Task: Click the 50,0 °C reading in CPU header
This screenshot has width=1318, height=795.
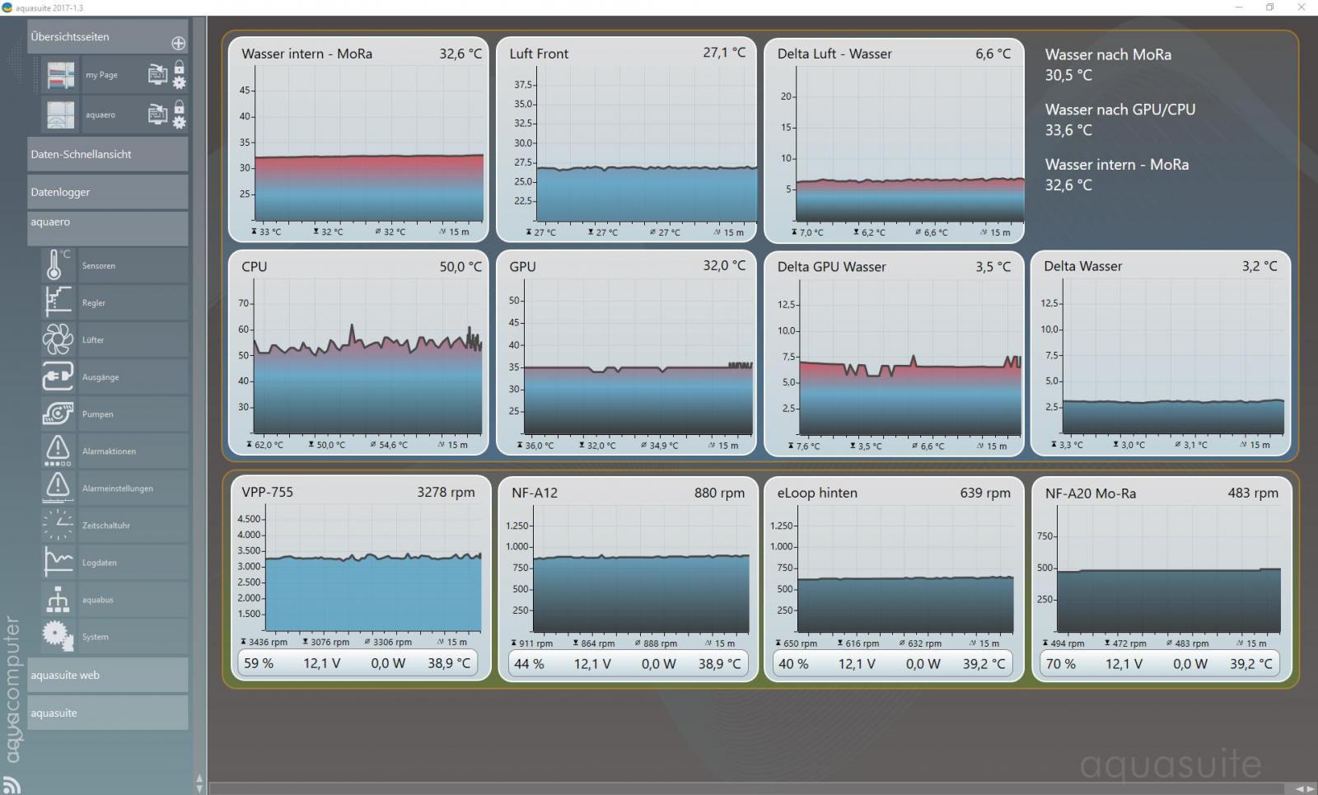Action: pyautogui.click(x=460, y=267)
